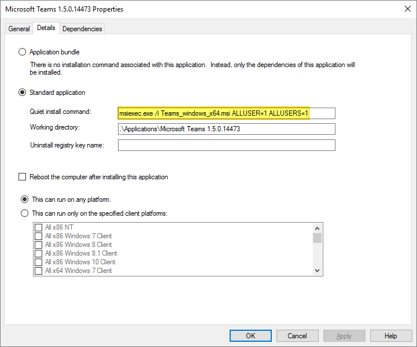
Task: Click the Working directory text box
Action: click(x=226, y=129)
